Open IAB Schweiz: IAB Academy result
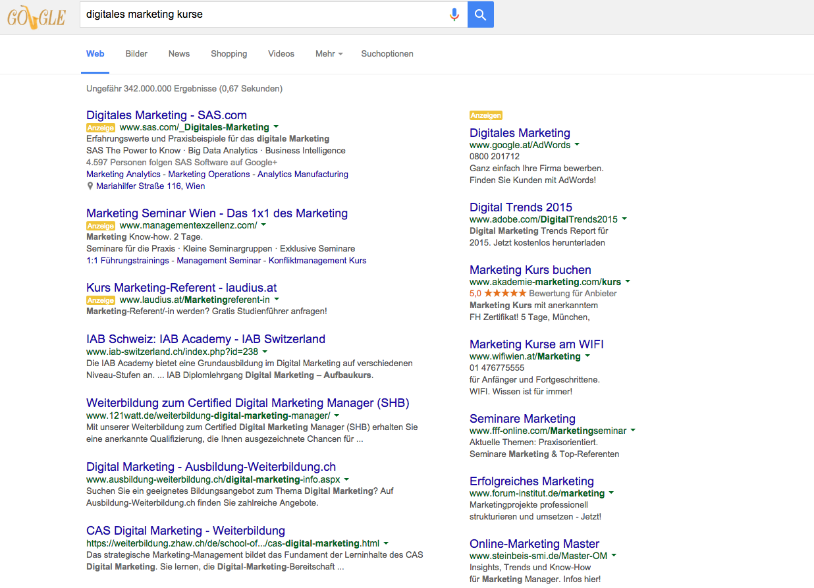The width and height of the screenshot is (814, 588). click(x=205, y=339)
